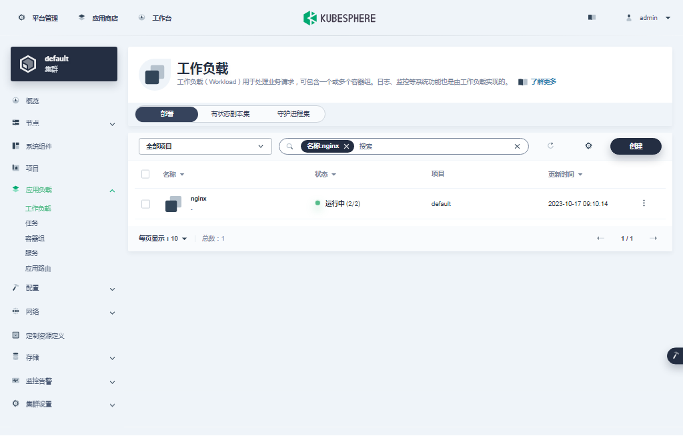Image resolution: width=683 pixels, height=436 pixels.
Task: Expand the 集群设置 menu chevron
Action: 112,405
